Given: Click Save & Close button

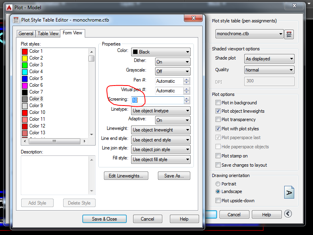Looking at the screenshot, I should coord(104,219).
